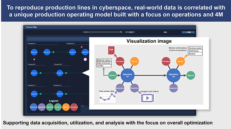Click the Process C-1 heading
The height and width of the screenshot is (129, 231).
coord(32,85)
